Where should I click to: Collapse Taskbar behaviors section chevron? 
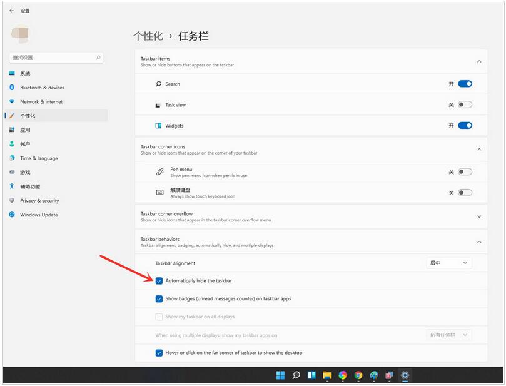tap(479, 242)
